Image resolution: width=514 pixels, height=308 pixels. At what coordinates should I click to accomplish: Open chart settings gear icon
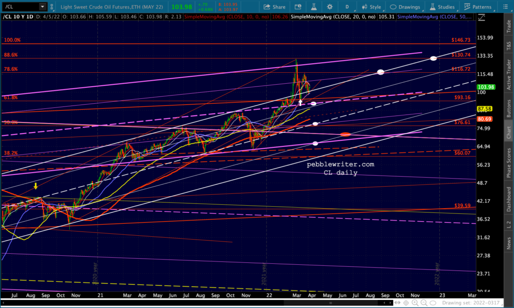point(330,7)
